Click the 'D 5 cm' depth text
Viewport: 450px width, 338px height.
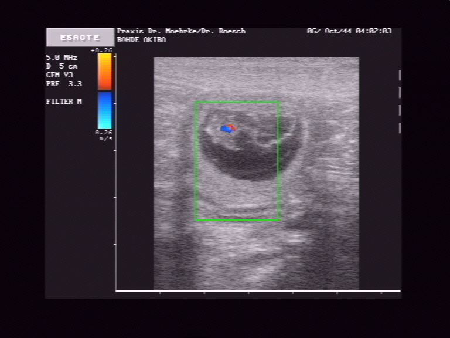pos(62,66)
